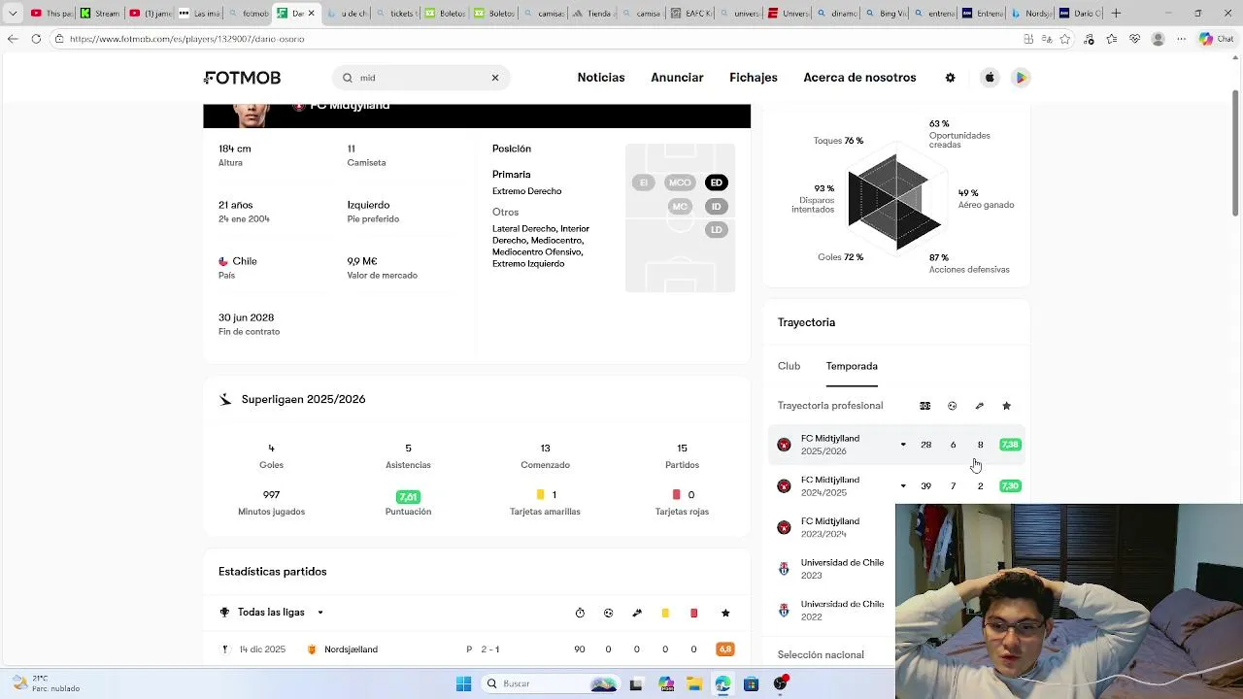Click the FotMob logo
This screenshot has width=1243, height=699.
click(243, 78)
